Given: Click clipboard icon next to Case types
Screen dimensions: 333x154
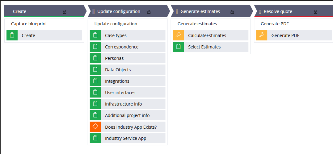Looking at the screenshot, I should point(95,35).
